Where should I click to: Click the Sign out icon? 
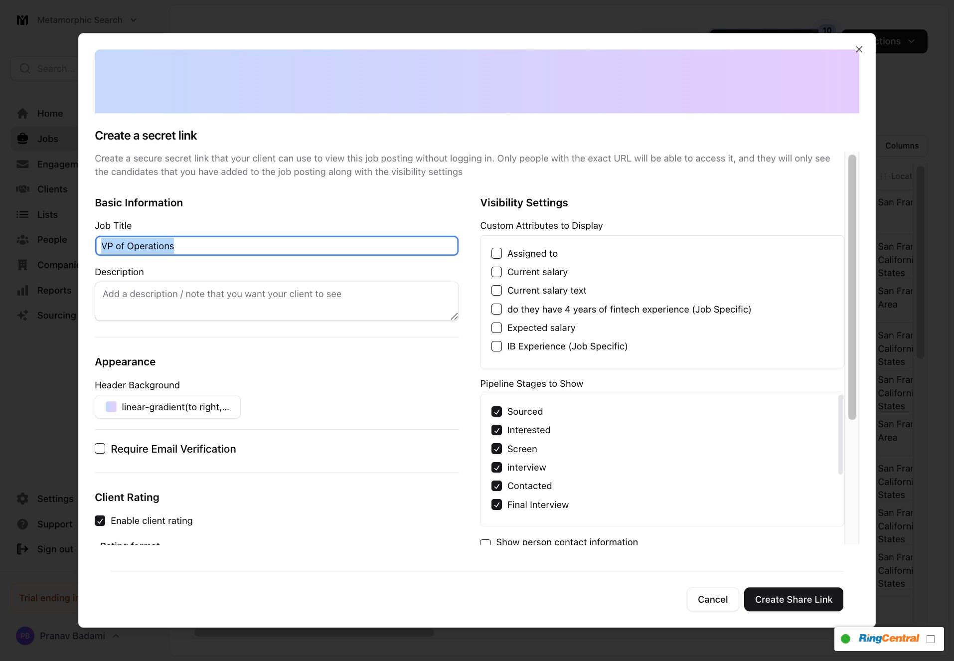pos(22,549)
